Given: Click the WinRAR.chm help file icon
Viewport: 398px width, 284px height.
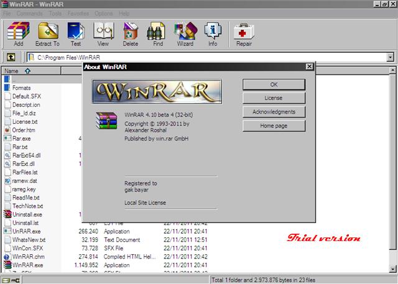Looking at the screenshot, I should point(7,257).
